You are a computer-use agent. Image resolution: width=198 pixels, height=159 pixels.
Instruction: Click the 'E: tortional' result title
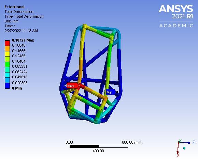[14, 7]
